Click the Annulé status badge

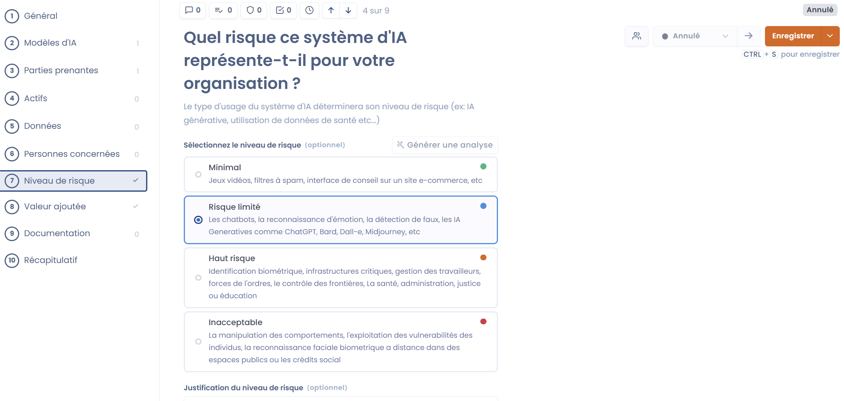click(820, 10)
